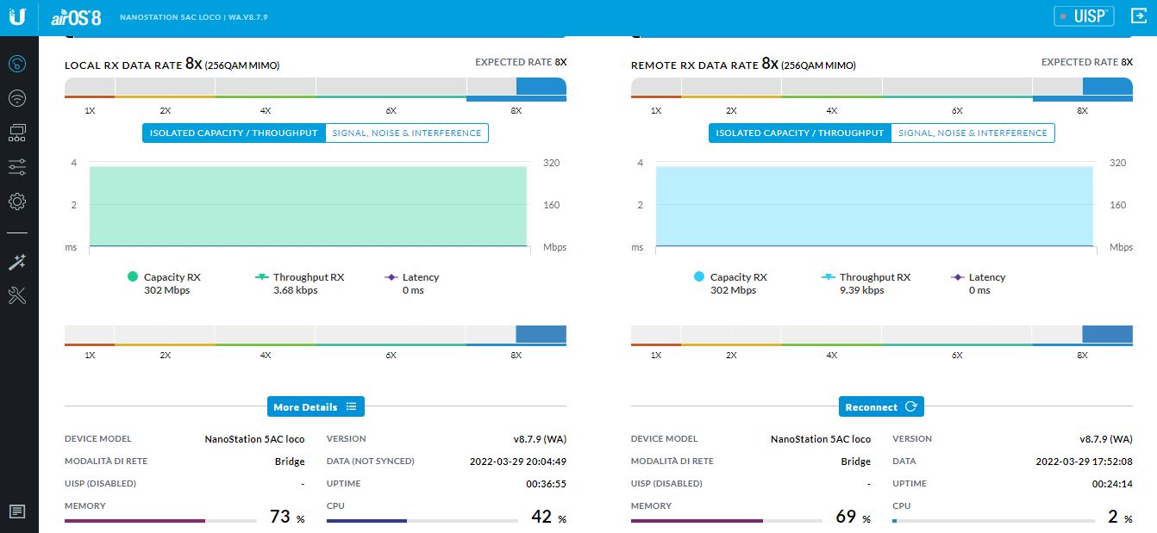Select remote Signal, Noise & Interference tab
1157x533 pixels.
[x=973, y=133]
